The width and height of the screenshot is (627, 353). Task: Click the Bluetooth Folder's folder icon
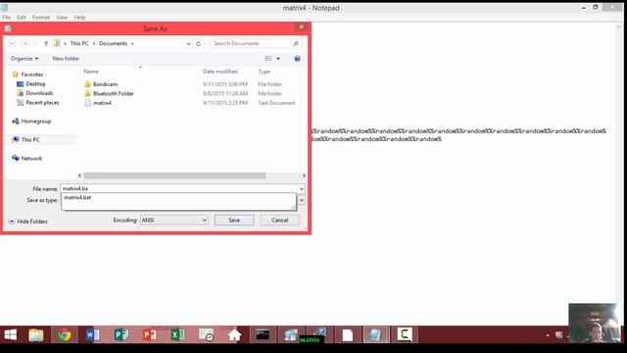87,93
